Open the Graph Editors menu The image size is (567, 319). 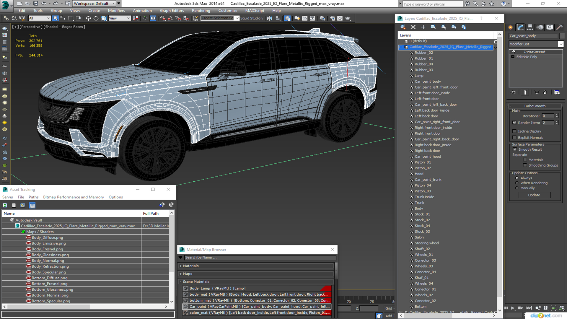point(172,11)
